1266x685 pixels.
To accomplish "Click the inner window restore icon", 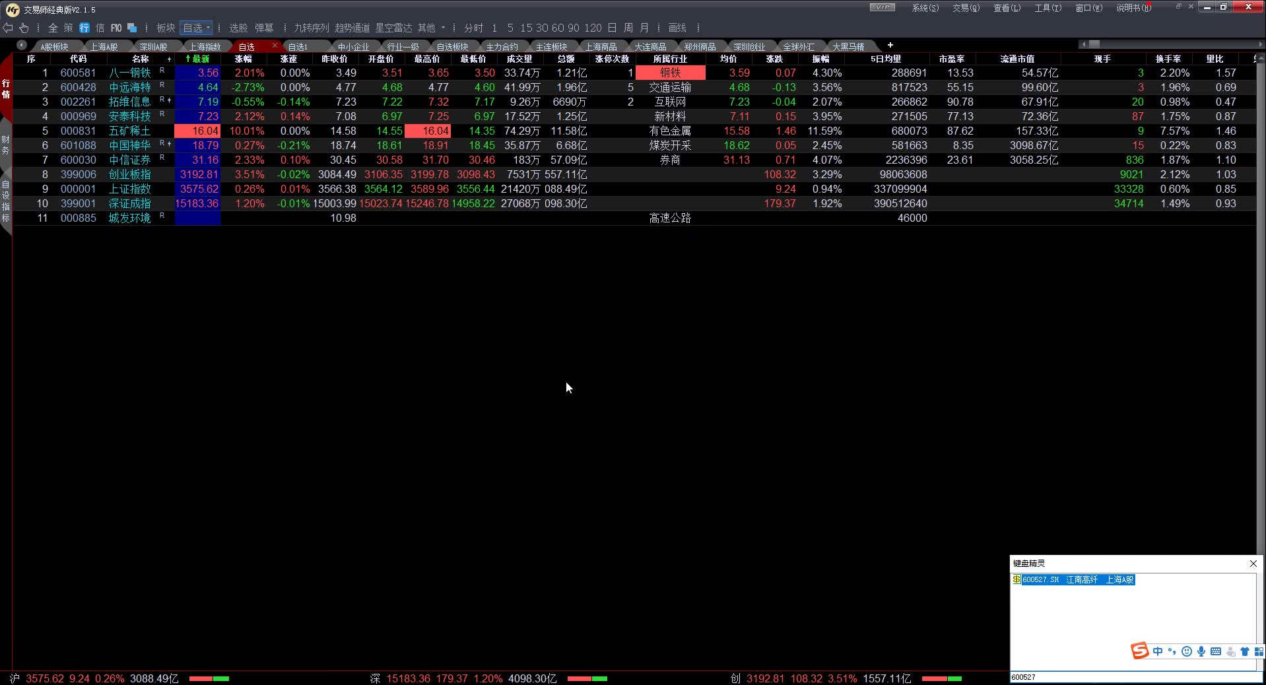I will [1179, 7].
